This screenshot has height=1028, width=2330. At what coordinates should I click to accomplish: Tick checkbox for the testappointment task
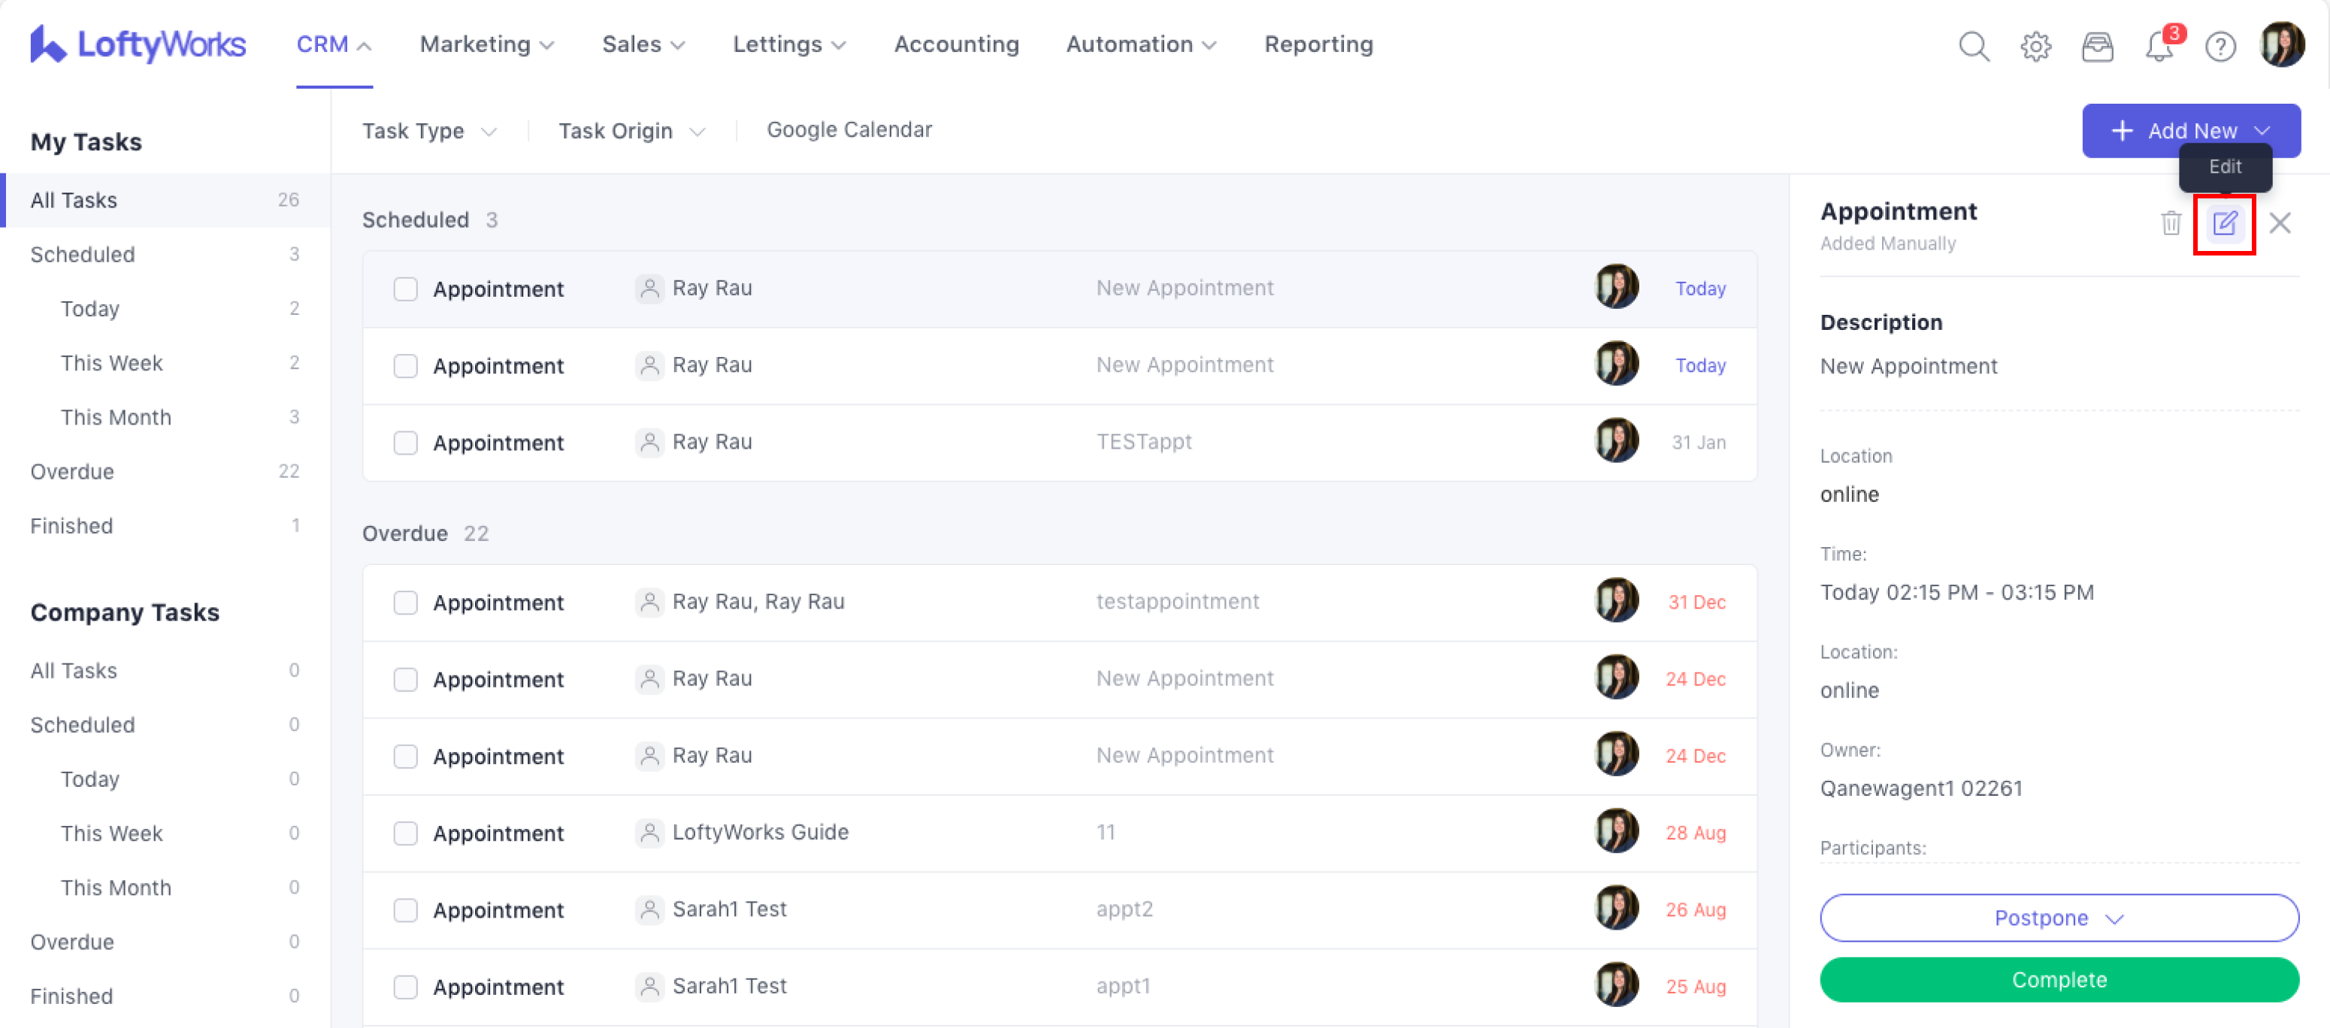click(x=405, y=603)
